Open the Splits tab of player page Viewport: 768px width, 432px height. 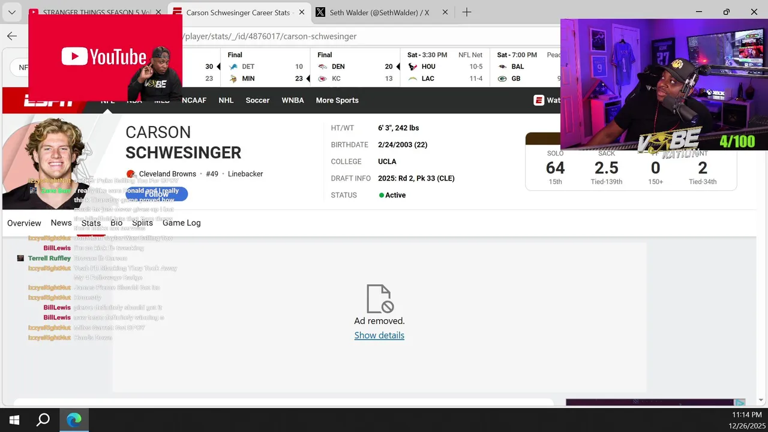point(142,223)
